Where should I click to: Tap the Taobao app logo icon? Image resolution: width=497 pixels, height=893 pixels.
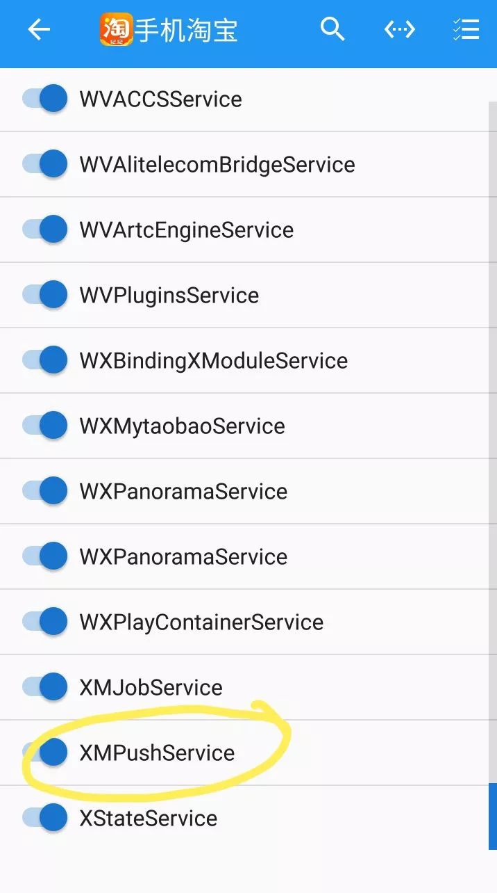(116, 30)
